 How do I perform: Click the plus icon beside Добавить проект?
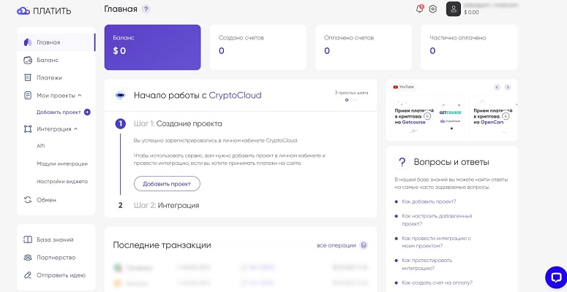point(87,112)
